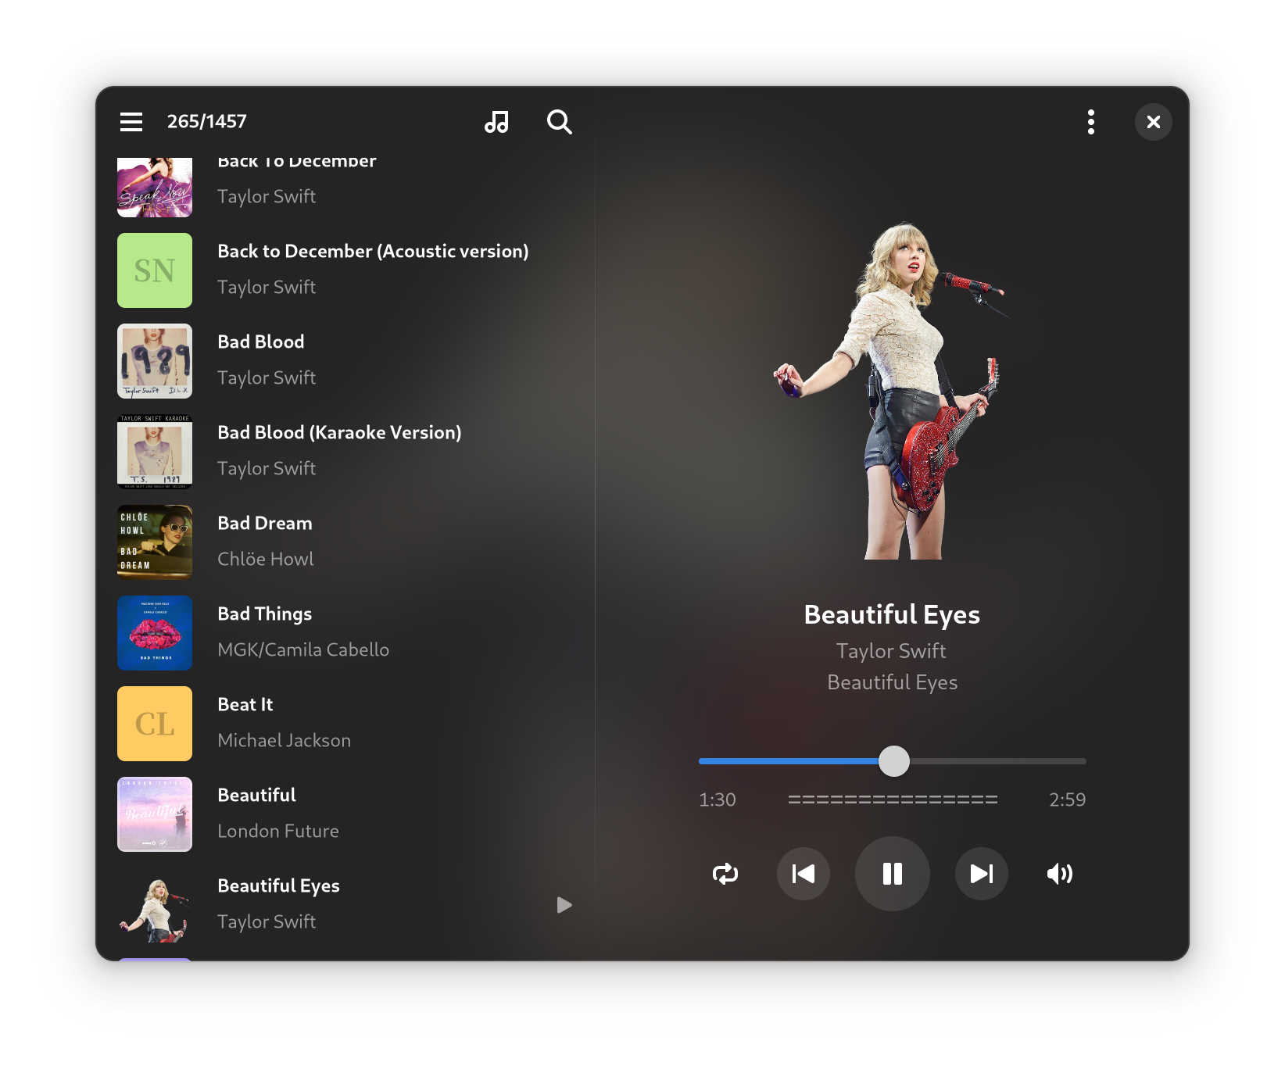The height and width of the screenshot is (1066, 1285).
Task: Select Bad Blood (Karaoke Version)
Action: [x=345, y=452]
